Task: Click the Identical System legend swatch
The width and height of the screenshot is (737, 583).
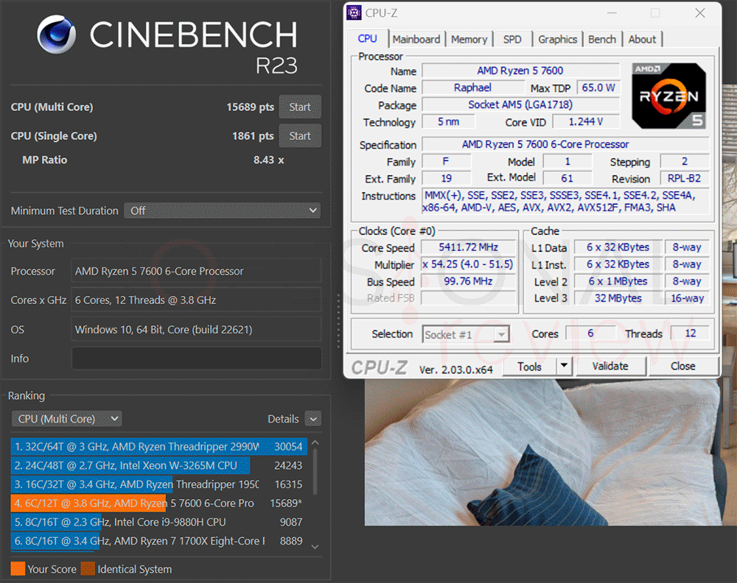Action: pyautogui.click(x=88, y=569)
